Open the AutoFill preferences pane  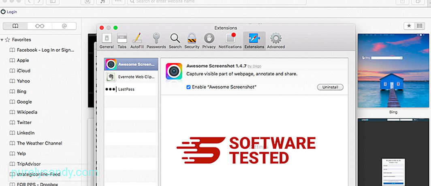coord(137,40)
